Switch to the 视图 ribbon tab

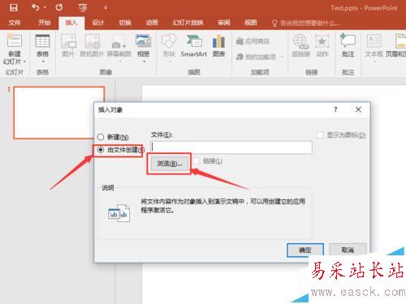click(251, 23)
